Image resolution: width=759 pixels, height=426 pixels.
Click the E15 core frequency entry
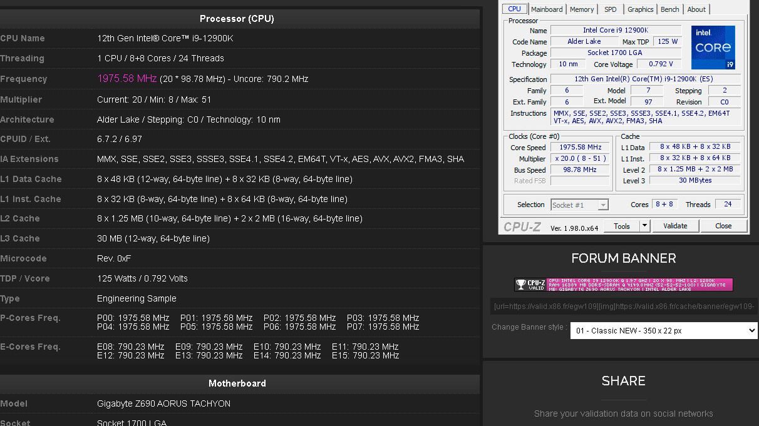tap(366, 355)
